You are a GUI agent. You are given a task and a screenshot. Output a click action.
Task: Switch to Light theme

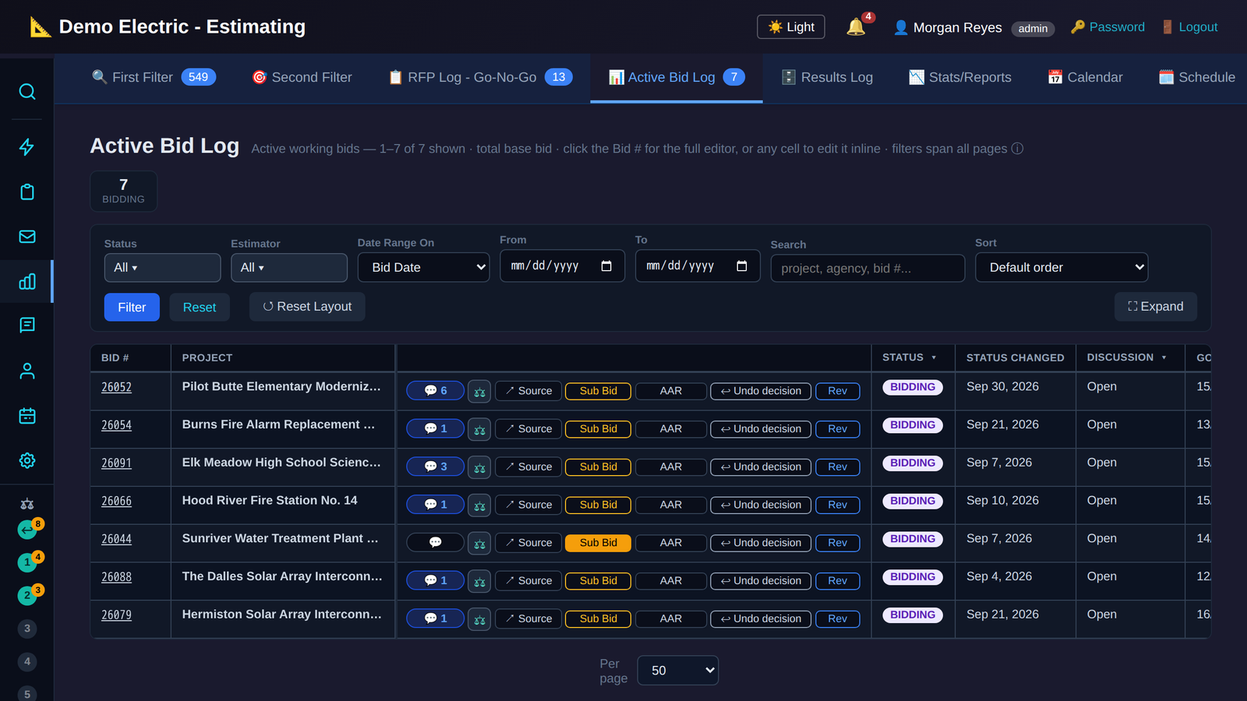(x=791, y=27)
